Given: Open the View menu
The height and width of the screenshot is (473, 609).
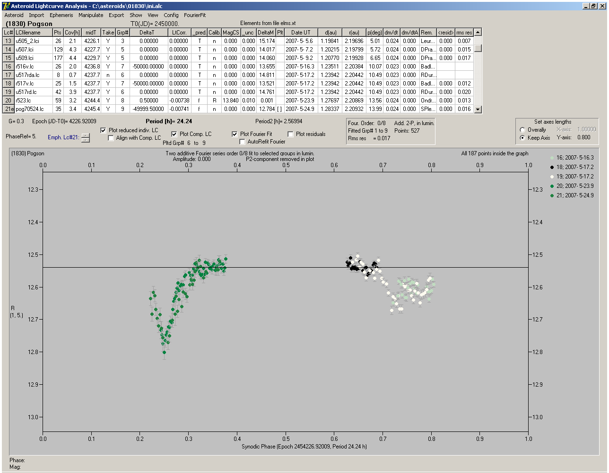Looking at the screenshot, I should pos(153,15).
